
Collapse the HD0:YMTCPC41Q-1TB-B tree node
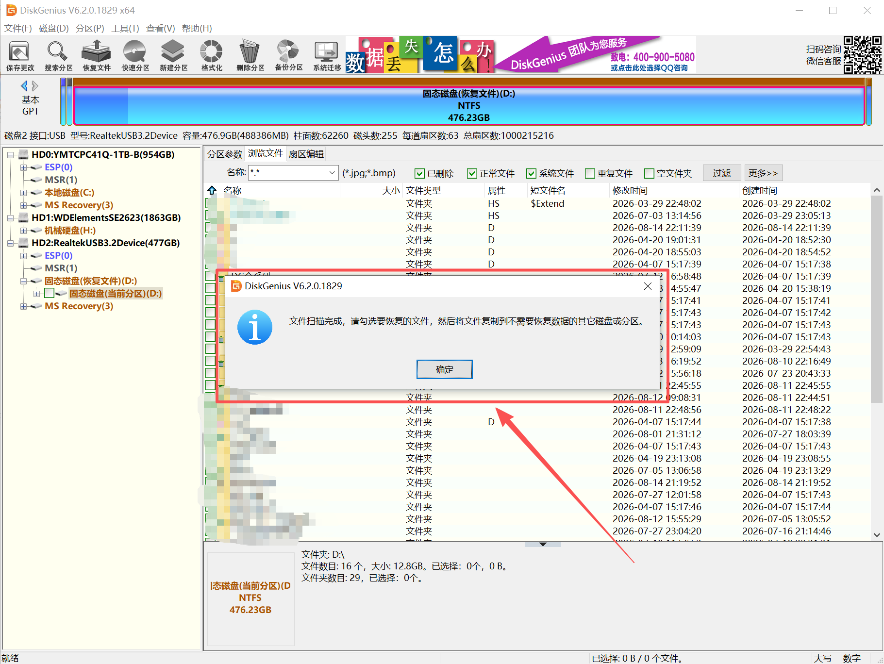[x=10, y=155]
